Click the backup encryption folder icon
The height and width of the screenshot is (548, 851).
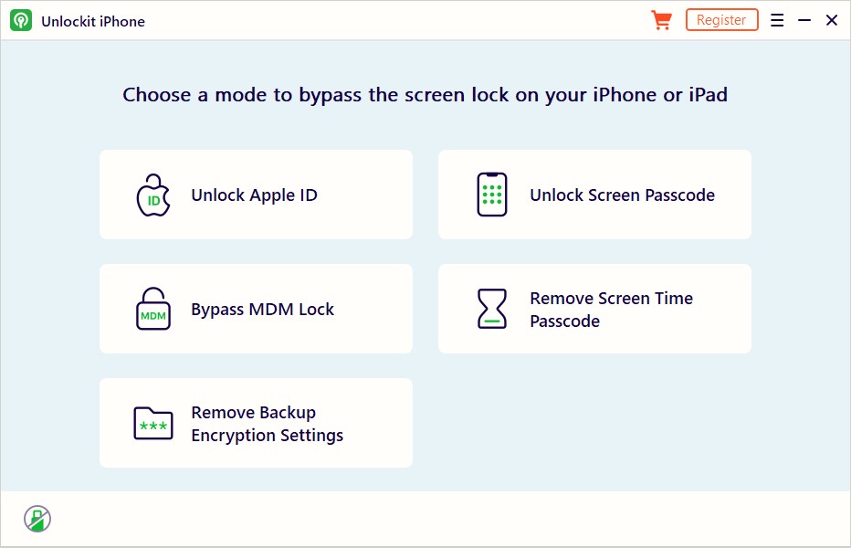click(153, 424)
